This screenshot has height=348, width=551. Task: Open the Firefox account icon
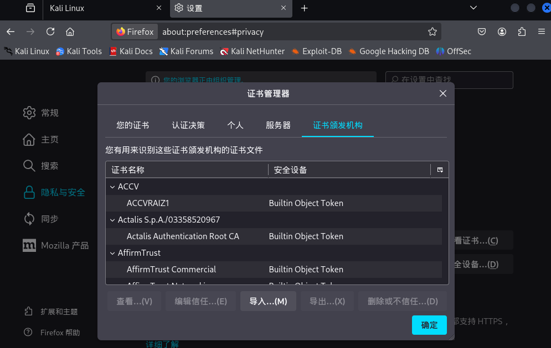502,32
